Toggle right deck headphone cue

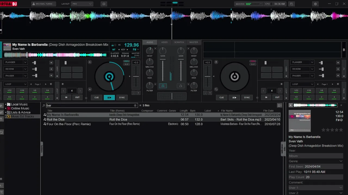[x=181, y=86]
